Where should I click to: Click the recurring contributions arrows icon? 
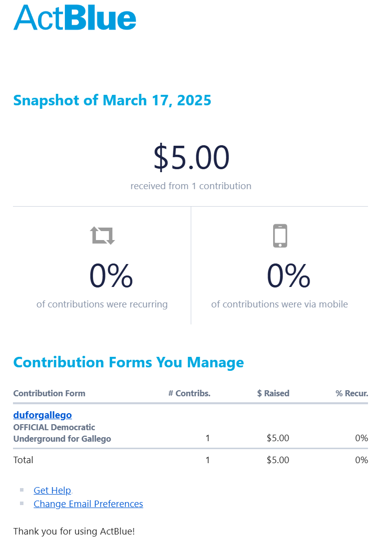click(102, 236)
